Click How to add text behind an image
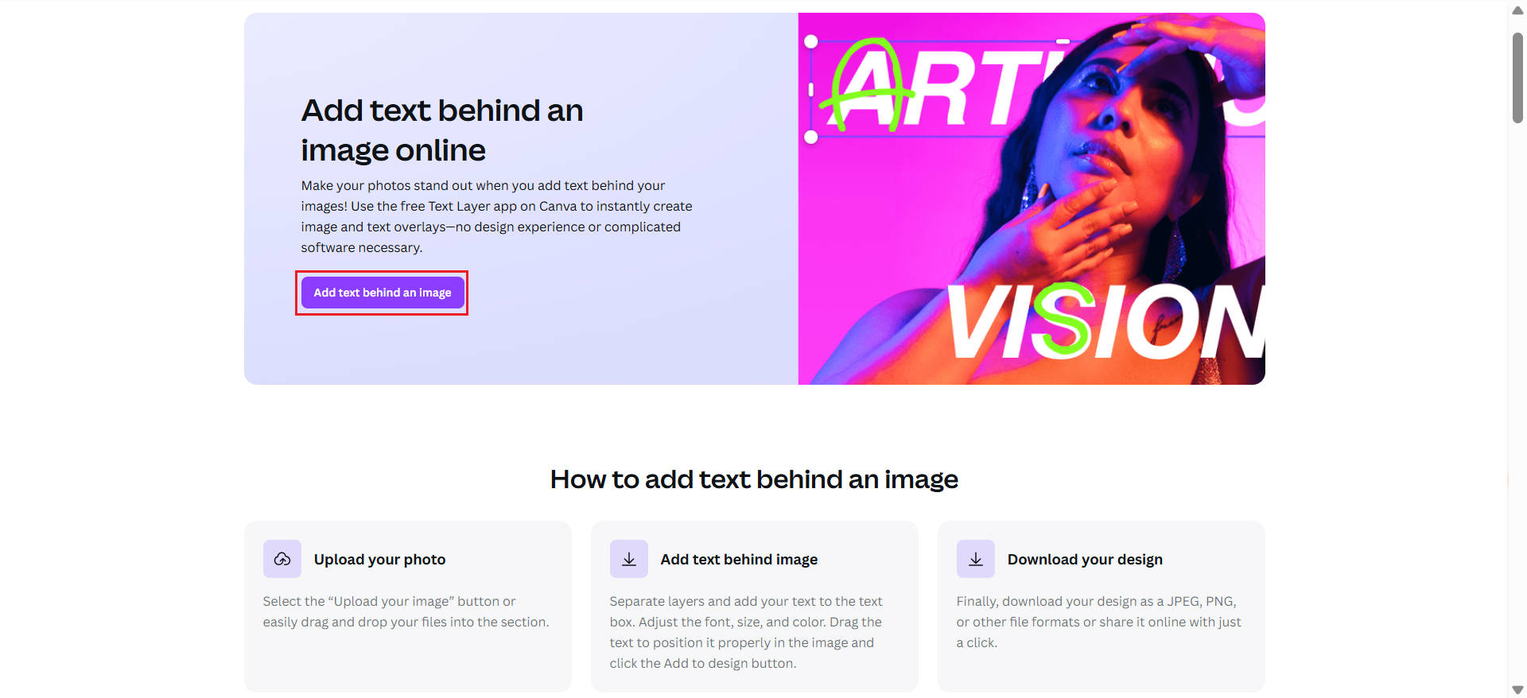 (x=754, y=479)
